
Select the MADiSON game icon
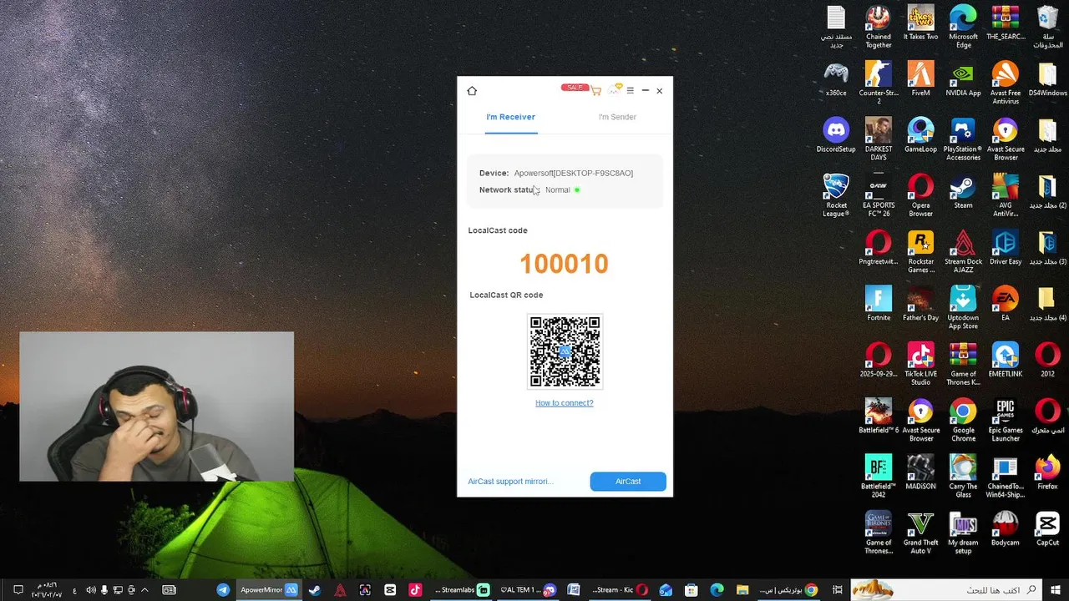pyautogui.click(x=920, y=471)
